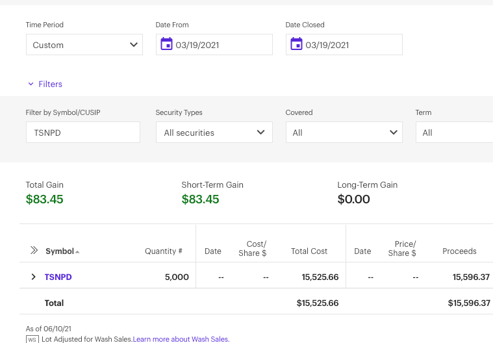The width and height of the screenshot is (493, 343).
Task: Open the Time Period Custom dropdown
Action: (84, 45)
